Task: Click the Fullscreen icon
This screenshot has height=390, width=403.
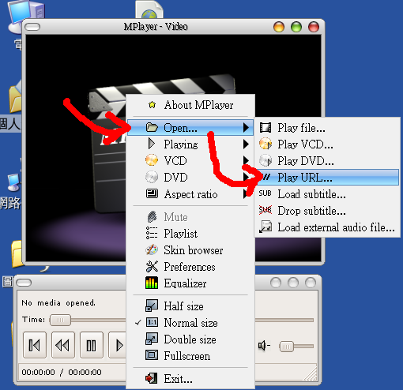Action: [x=152, y=355]
